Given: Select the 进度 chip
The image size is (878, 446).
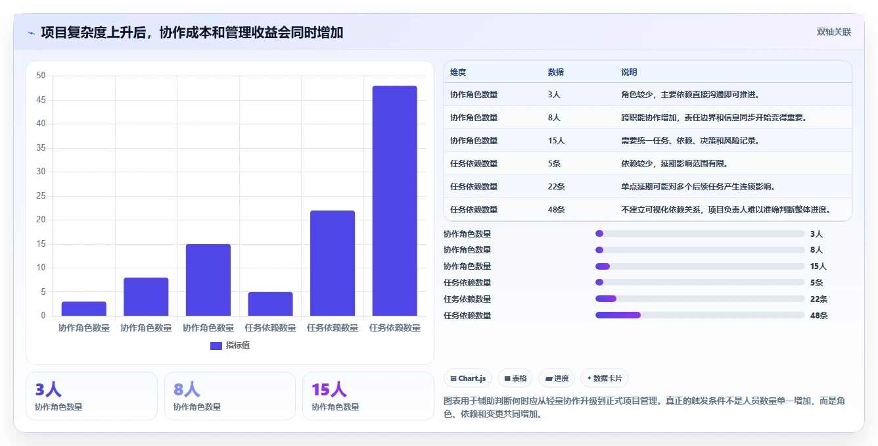Looking at the screenshot, I should (557, 378).
